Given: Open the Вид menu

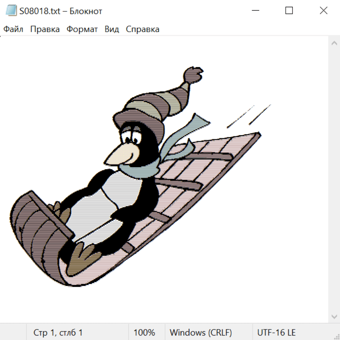Looking at the screenshot, I should (x=112, y=29).
